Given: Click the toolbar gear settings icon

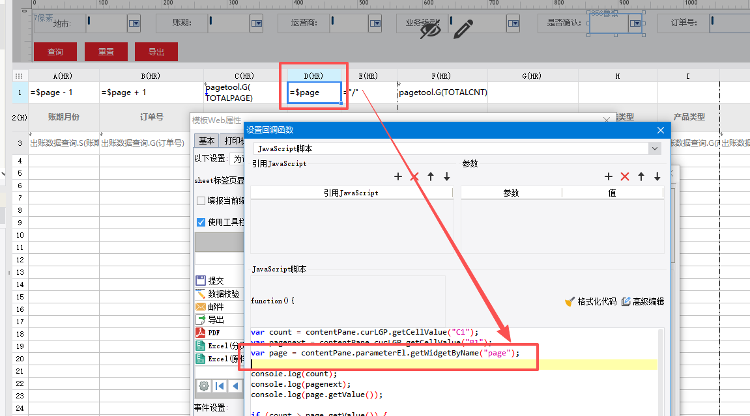Looking at the screenshot, I should coord(204,386).
